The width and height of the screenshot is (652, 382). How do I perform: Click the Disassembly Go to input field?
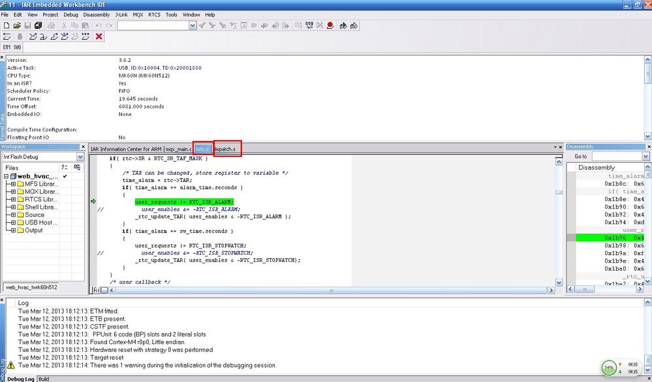[617, 156]
